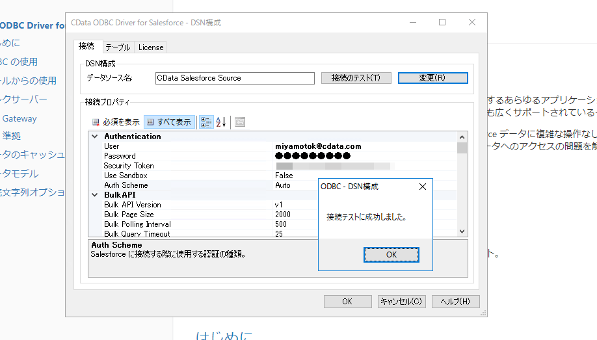Show only required properties (必須を表示)
This screenshot has width=597, height=340.
point(116,122)
